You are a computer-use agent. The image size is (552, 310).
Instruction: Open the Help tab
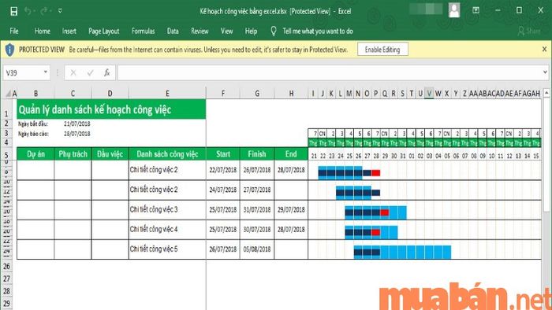(251, 31)
